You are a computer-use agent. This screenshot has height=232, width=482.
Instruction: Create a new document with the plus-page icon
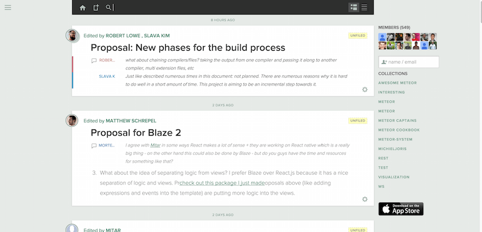pos(96,8)
